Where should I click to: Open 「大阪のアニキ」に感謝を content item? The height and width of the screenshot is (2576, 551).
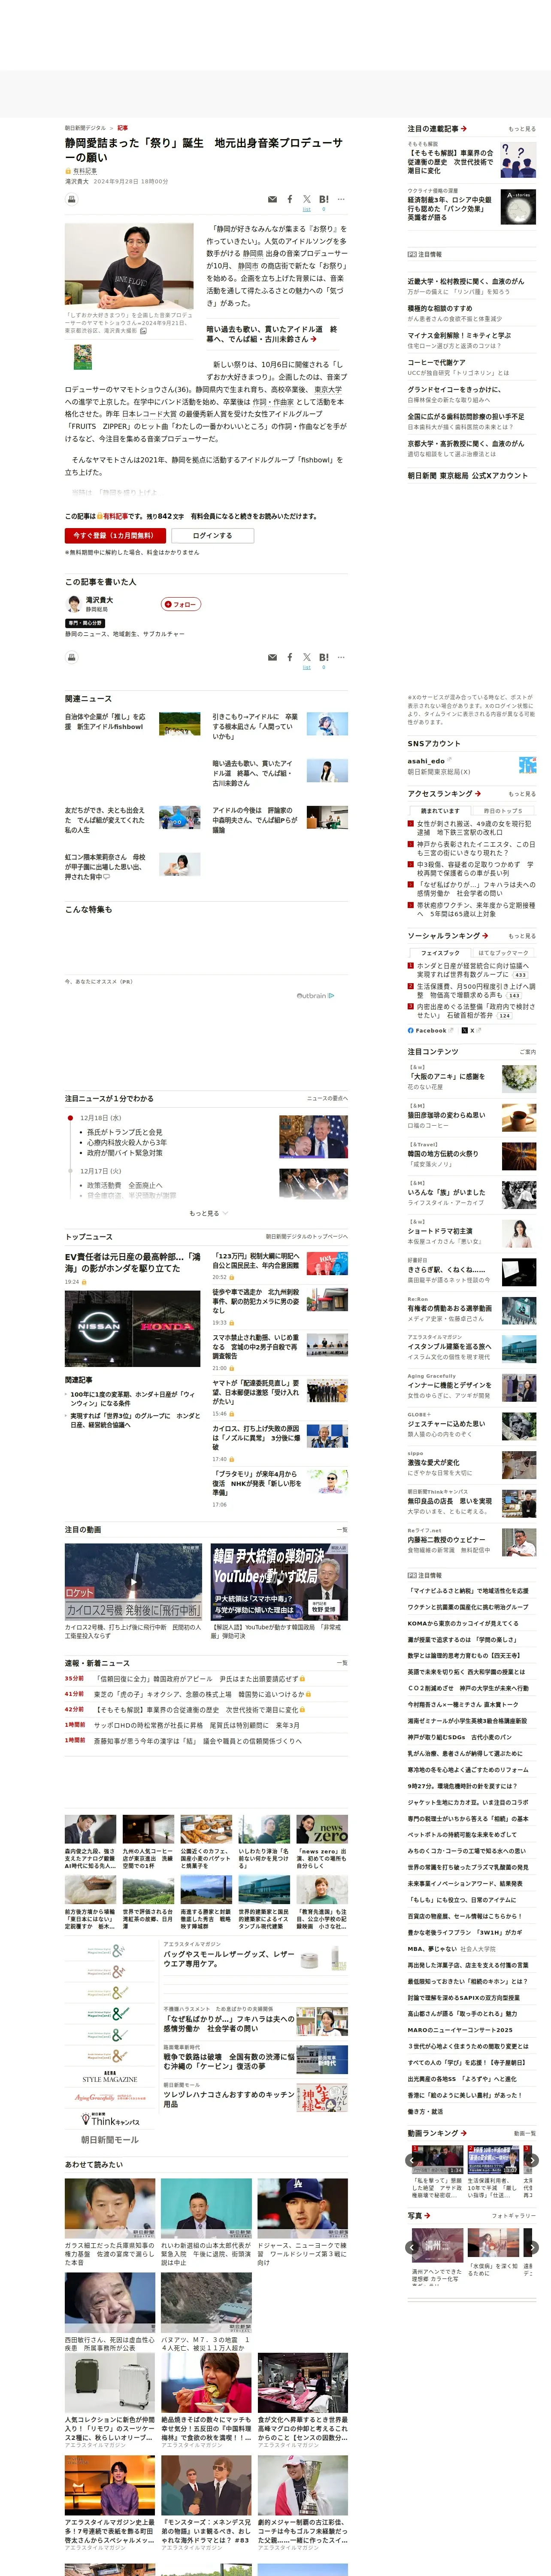(x=446, y=1077)
